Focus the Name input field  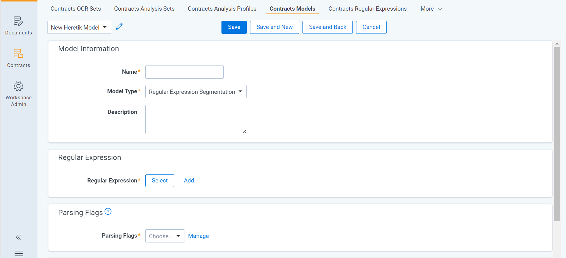click(184, 72)
